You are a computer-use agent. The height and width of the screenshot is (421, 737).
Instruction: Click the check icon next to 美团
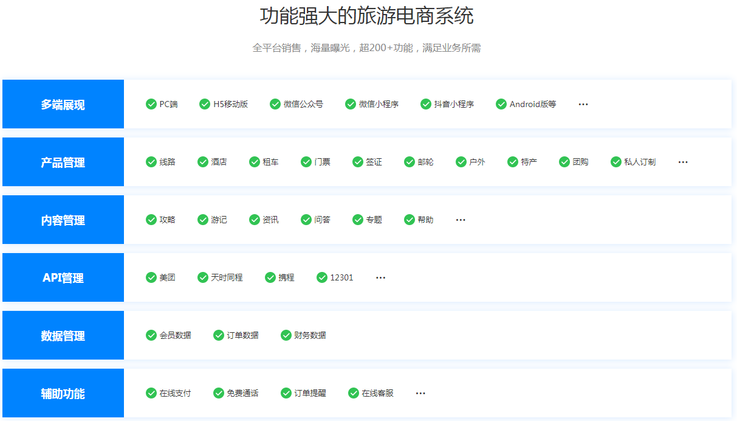pos(151,277)
